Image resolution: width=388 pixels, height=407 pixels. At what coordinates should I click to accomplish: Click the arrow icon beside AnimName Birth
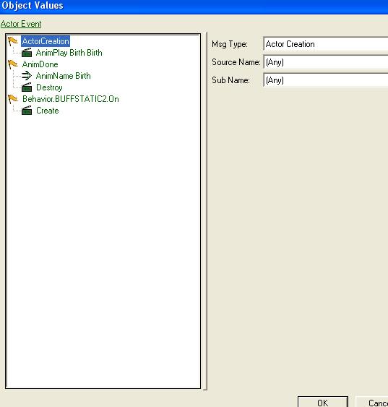(x=27, y=76)
